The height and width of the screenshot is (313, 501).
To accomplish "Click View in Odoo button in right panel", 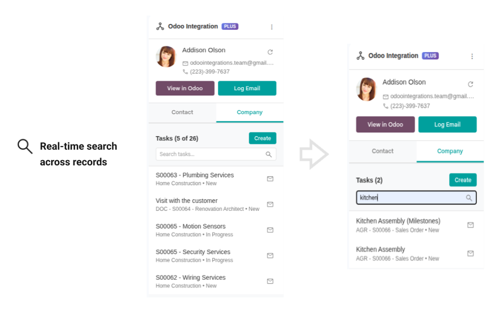I will 386,124.
